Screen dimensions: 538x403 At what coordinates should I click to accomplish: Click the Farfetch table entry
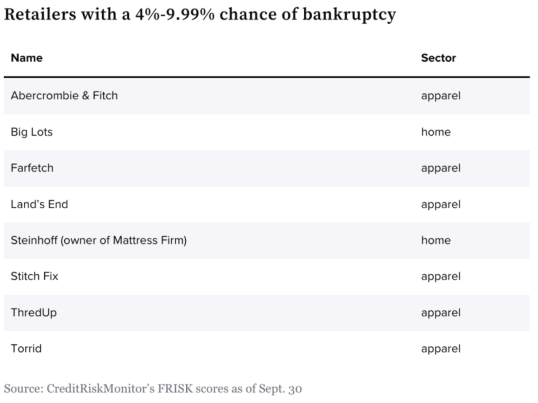(x=32, y=168)
